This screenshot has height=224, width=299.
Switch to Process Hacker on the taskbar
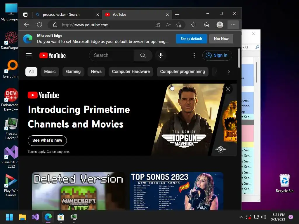74,217
